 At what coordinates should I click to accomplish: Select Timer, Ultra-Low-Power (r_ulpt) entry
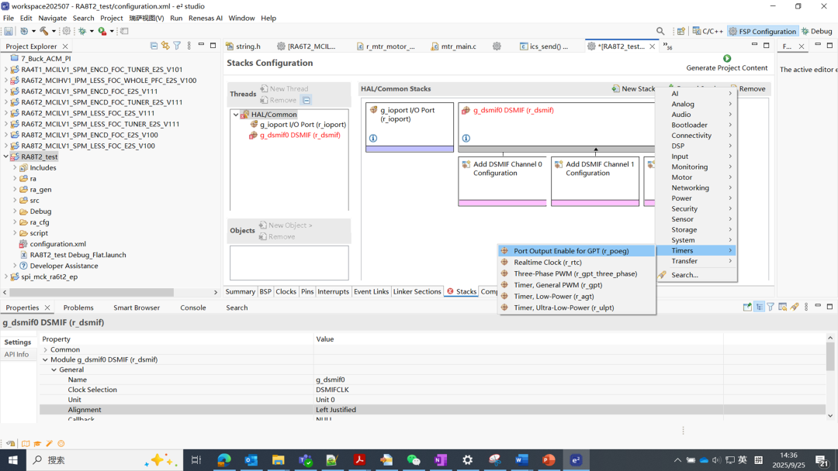point(576,308)
